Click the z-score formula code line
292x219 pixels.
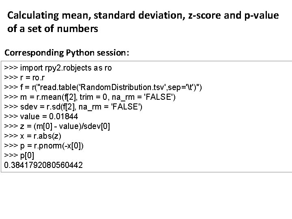pyautogui.click(x=57, y=126)
